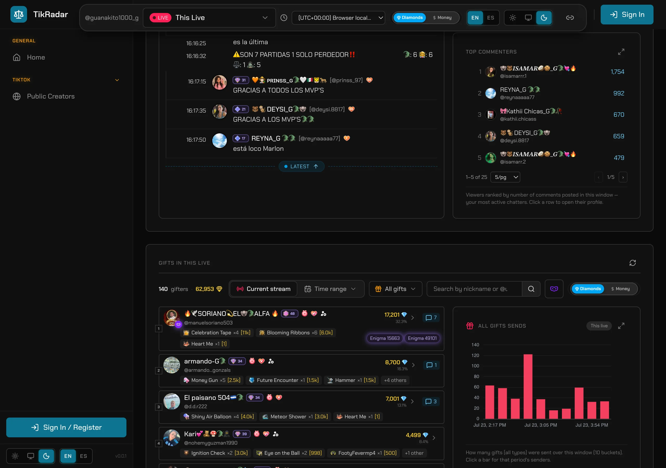
Task: Select system theme monitor icon in header
Action: pyautogui.click(x=528, y=18)
